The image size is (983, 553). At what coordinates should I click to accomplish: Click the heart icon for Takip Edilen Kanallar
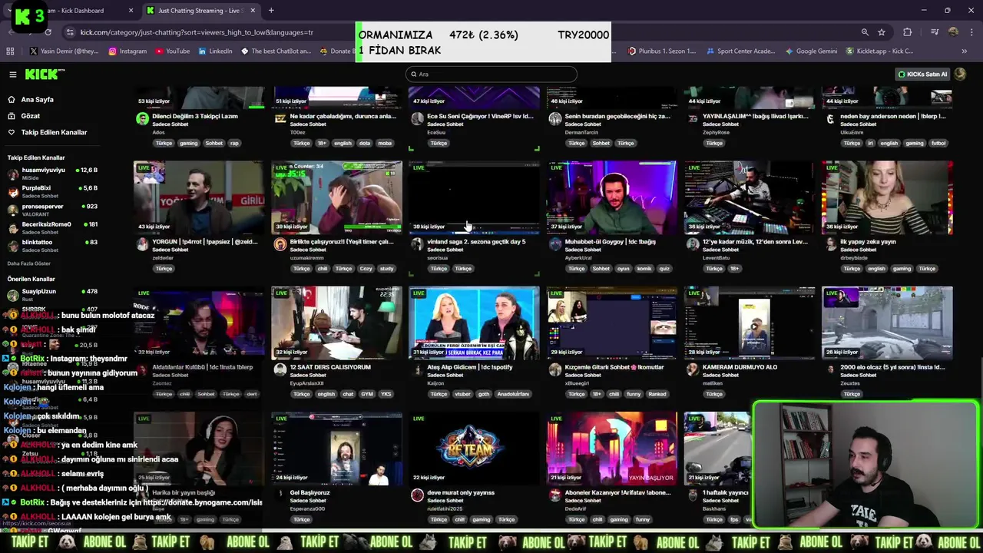pyautogui.click(x=12, y=132)
